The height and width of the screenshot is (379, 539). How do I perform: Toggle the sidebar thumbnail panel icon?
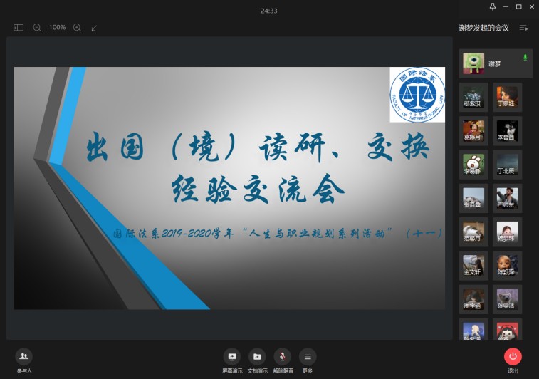click(19, 28)
